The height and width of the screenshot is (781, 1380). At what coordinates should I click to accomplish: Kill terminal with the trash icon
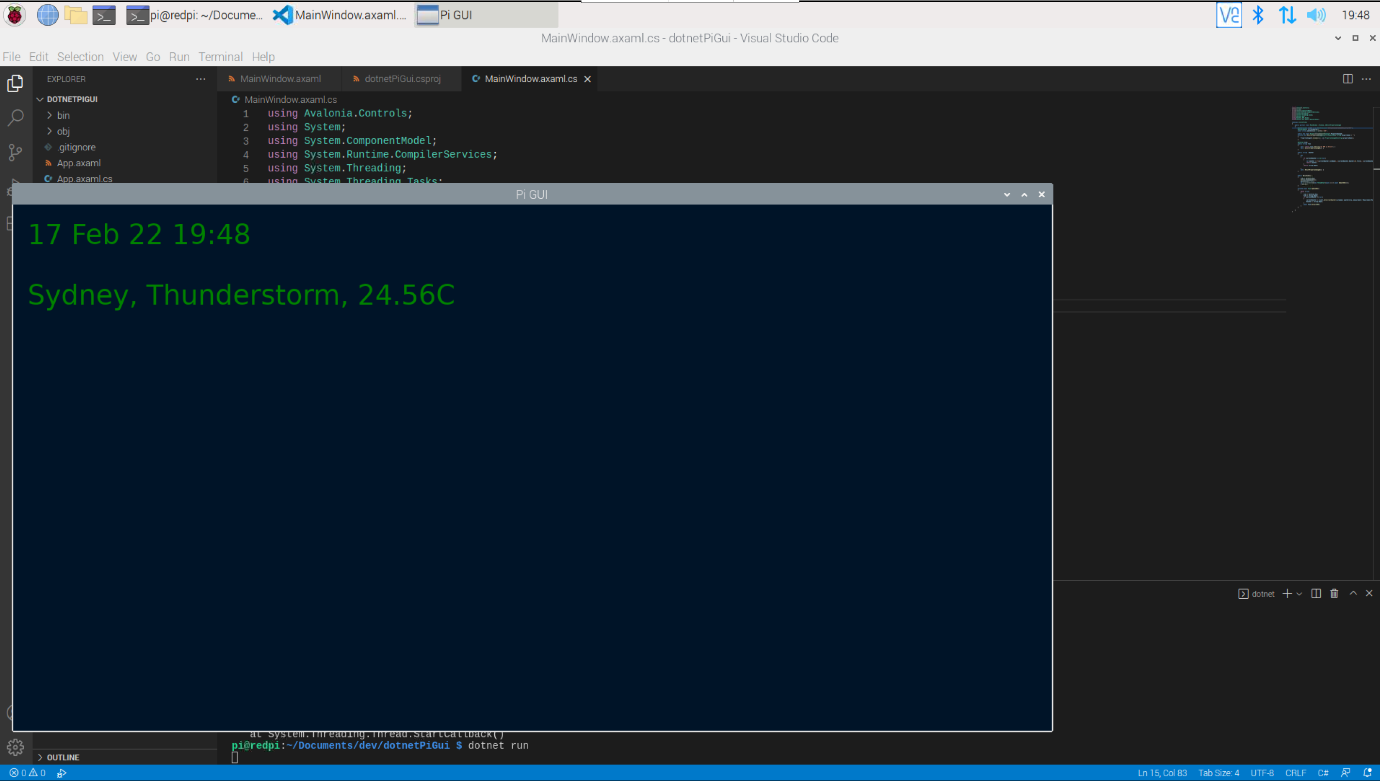(1334, 593)
